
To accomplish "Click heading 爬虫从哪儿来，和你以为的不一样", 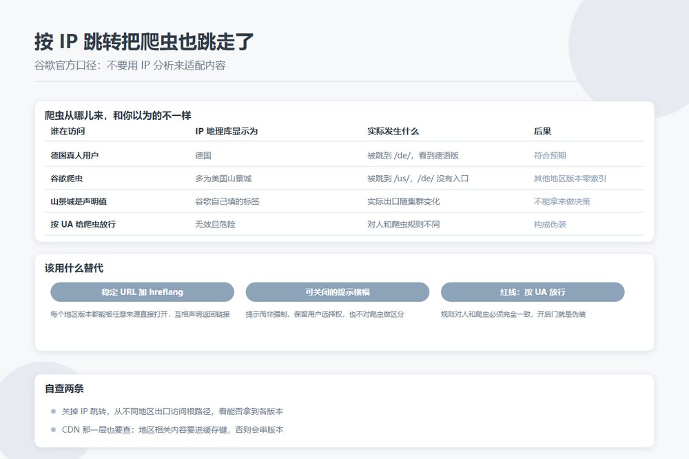I will pyautogui.click(x=118, y=116).
